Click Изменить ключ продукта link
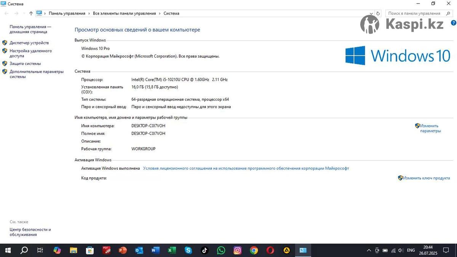This screenshot has width=457, height=257. pos(427,178)
